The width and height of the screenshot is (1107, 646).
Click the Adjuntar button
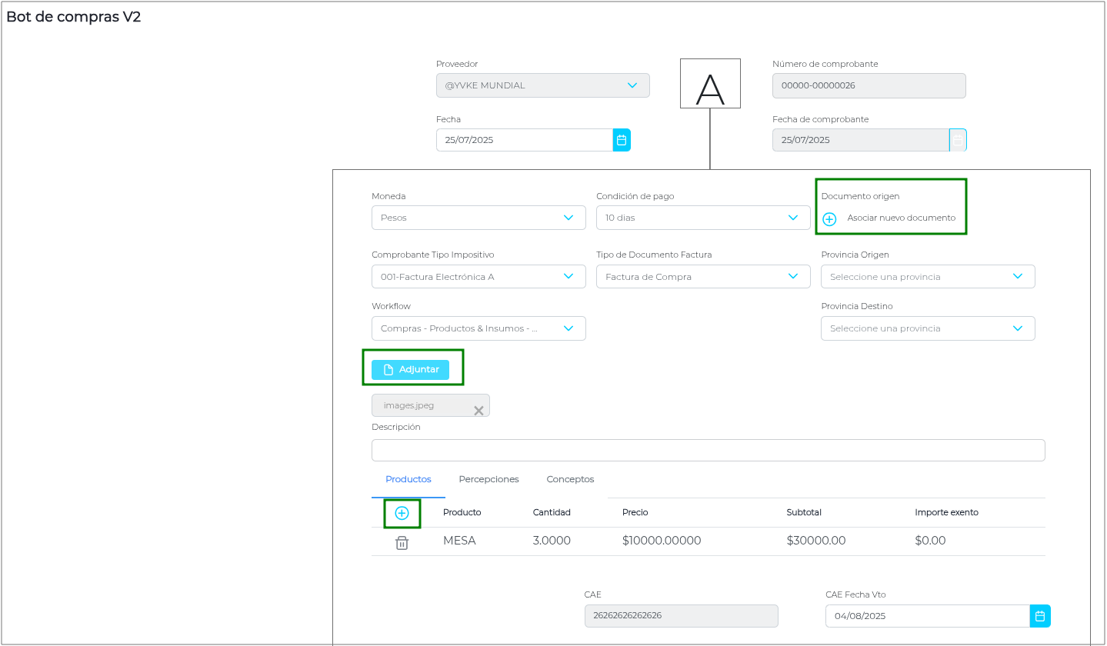click(410, 370)
